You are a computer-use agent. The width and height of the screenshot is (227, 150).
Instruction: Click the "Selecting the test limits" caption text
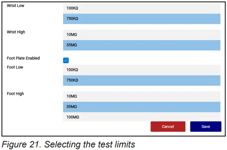coord(90,144)
